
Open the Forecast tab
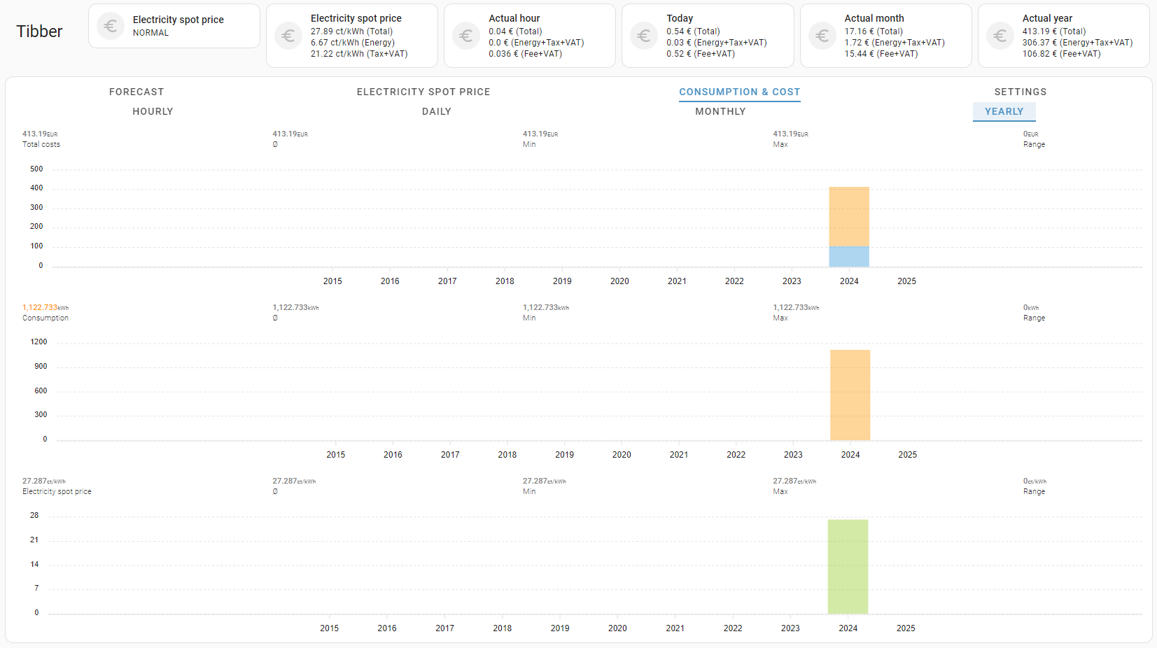point(136,92)
